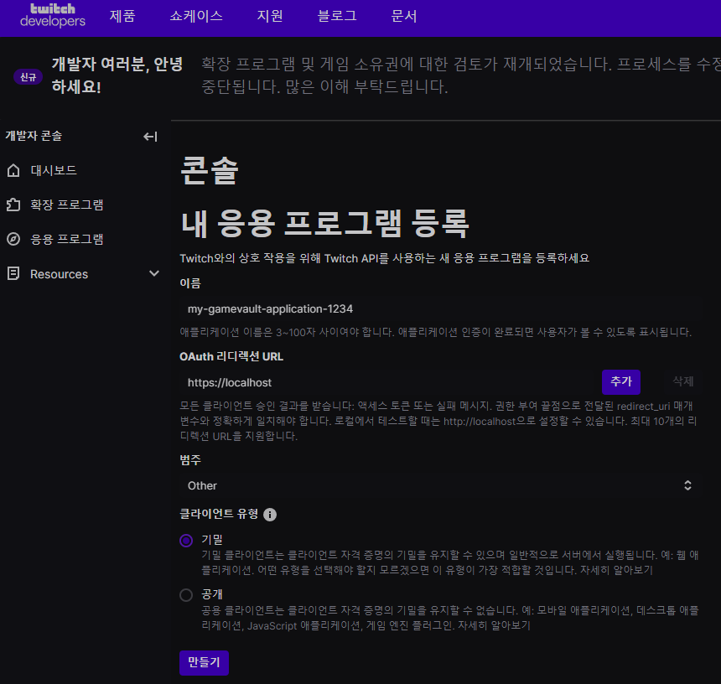
Task: Go to 블로그 in top navigation
Action: (337, 16)
